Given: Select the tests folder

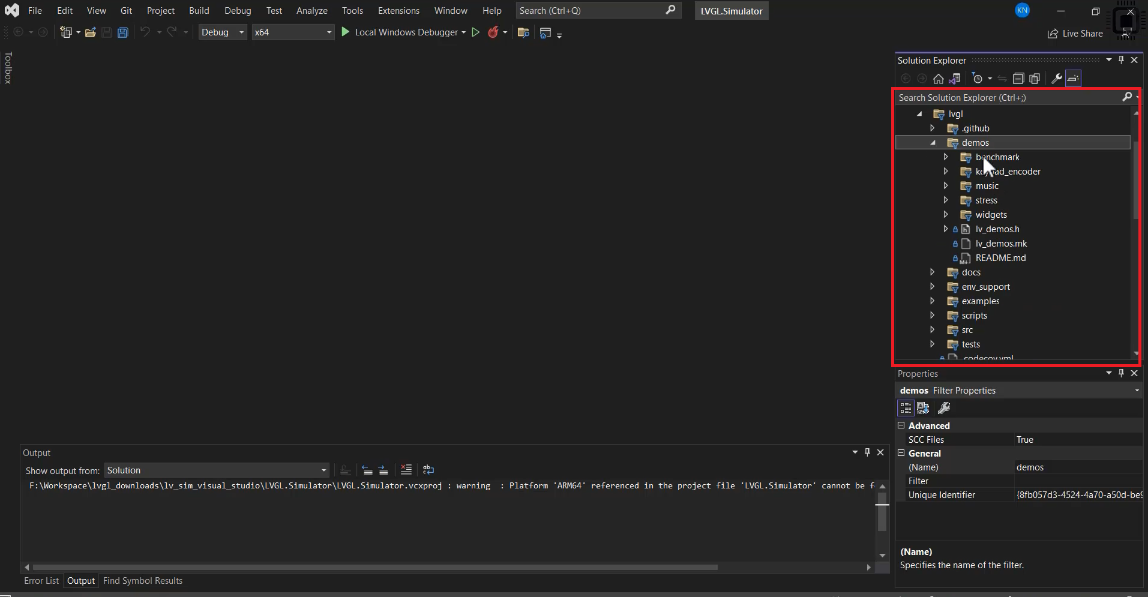Looking at the screenshot, I should point(970,344).
